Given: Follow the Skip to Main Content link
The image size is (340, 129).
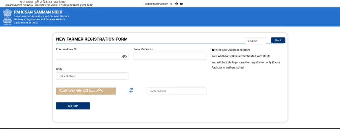Looking at the screenshot, I should [x=156, y=4].
